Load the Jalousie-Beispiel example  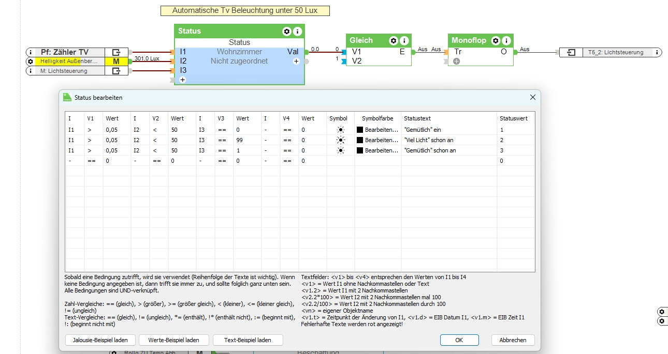coord(100,340)
